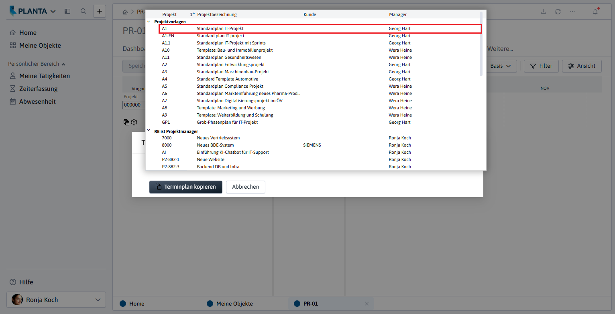This screenshot has height=314, width=615.
Task: Expand the Ronja Koch user menu
Action: coord(56,300)
